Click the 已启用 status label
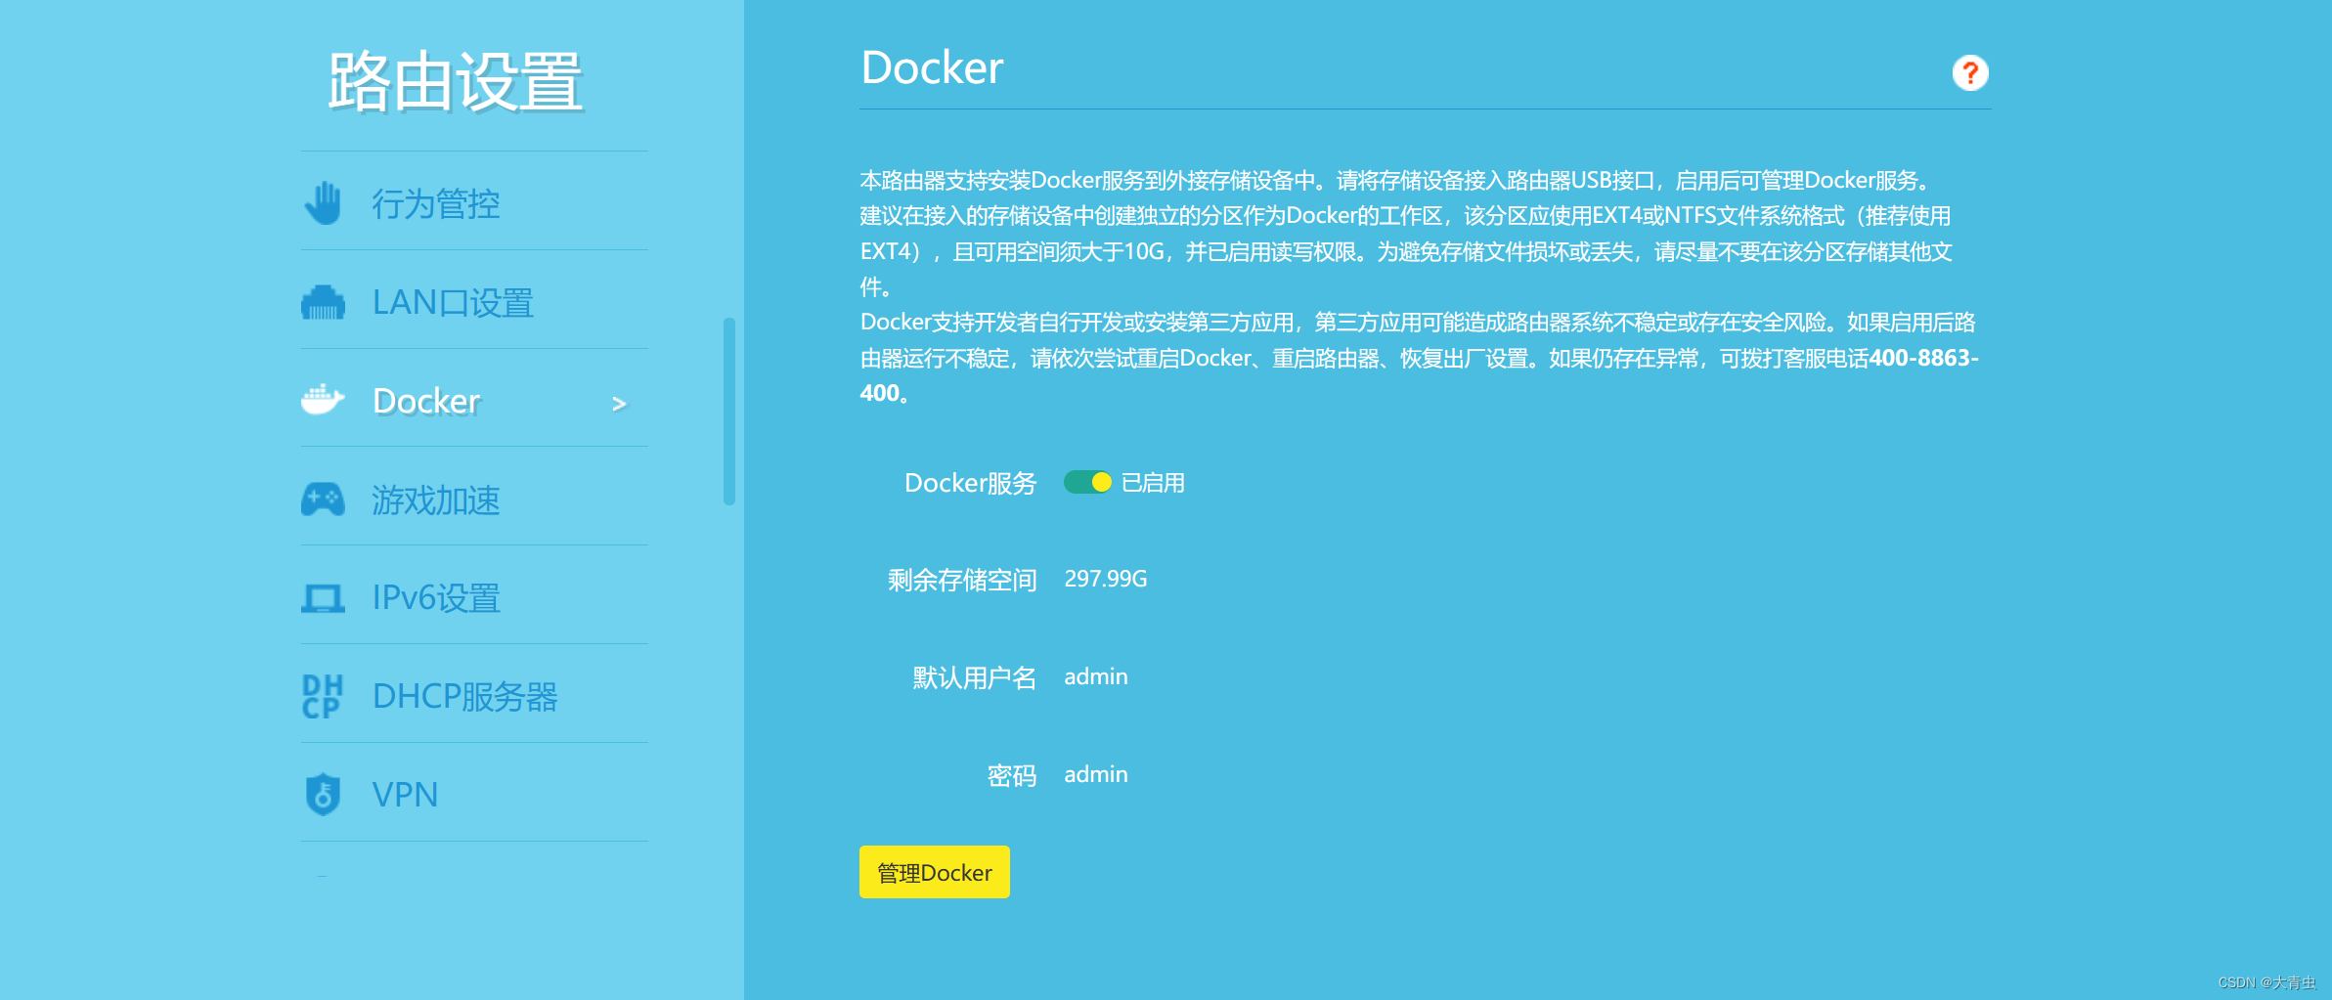 (1153, 483)
